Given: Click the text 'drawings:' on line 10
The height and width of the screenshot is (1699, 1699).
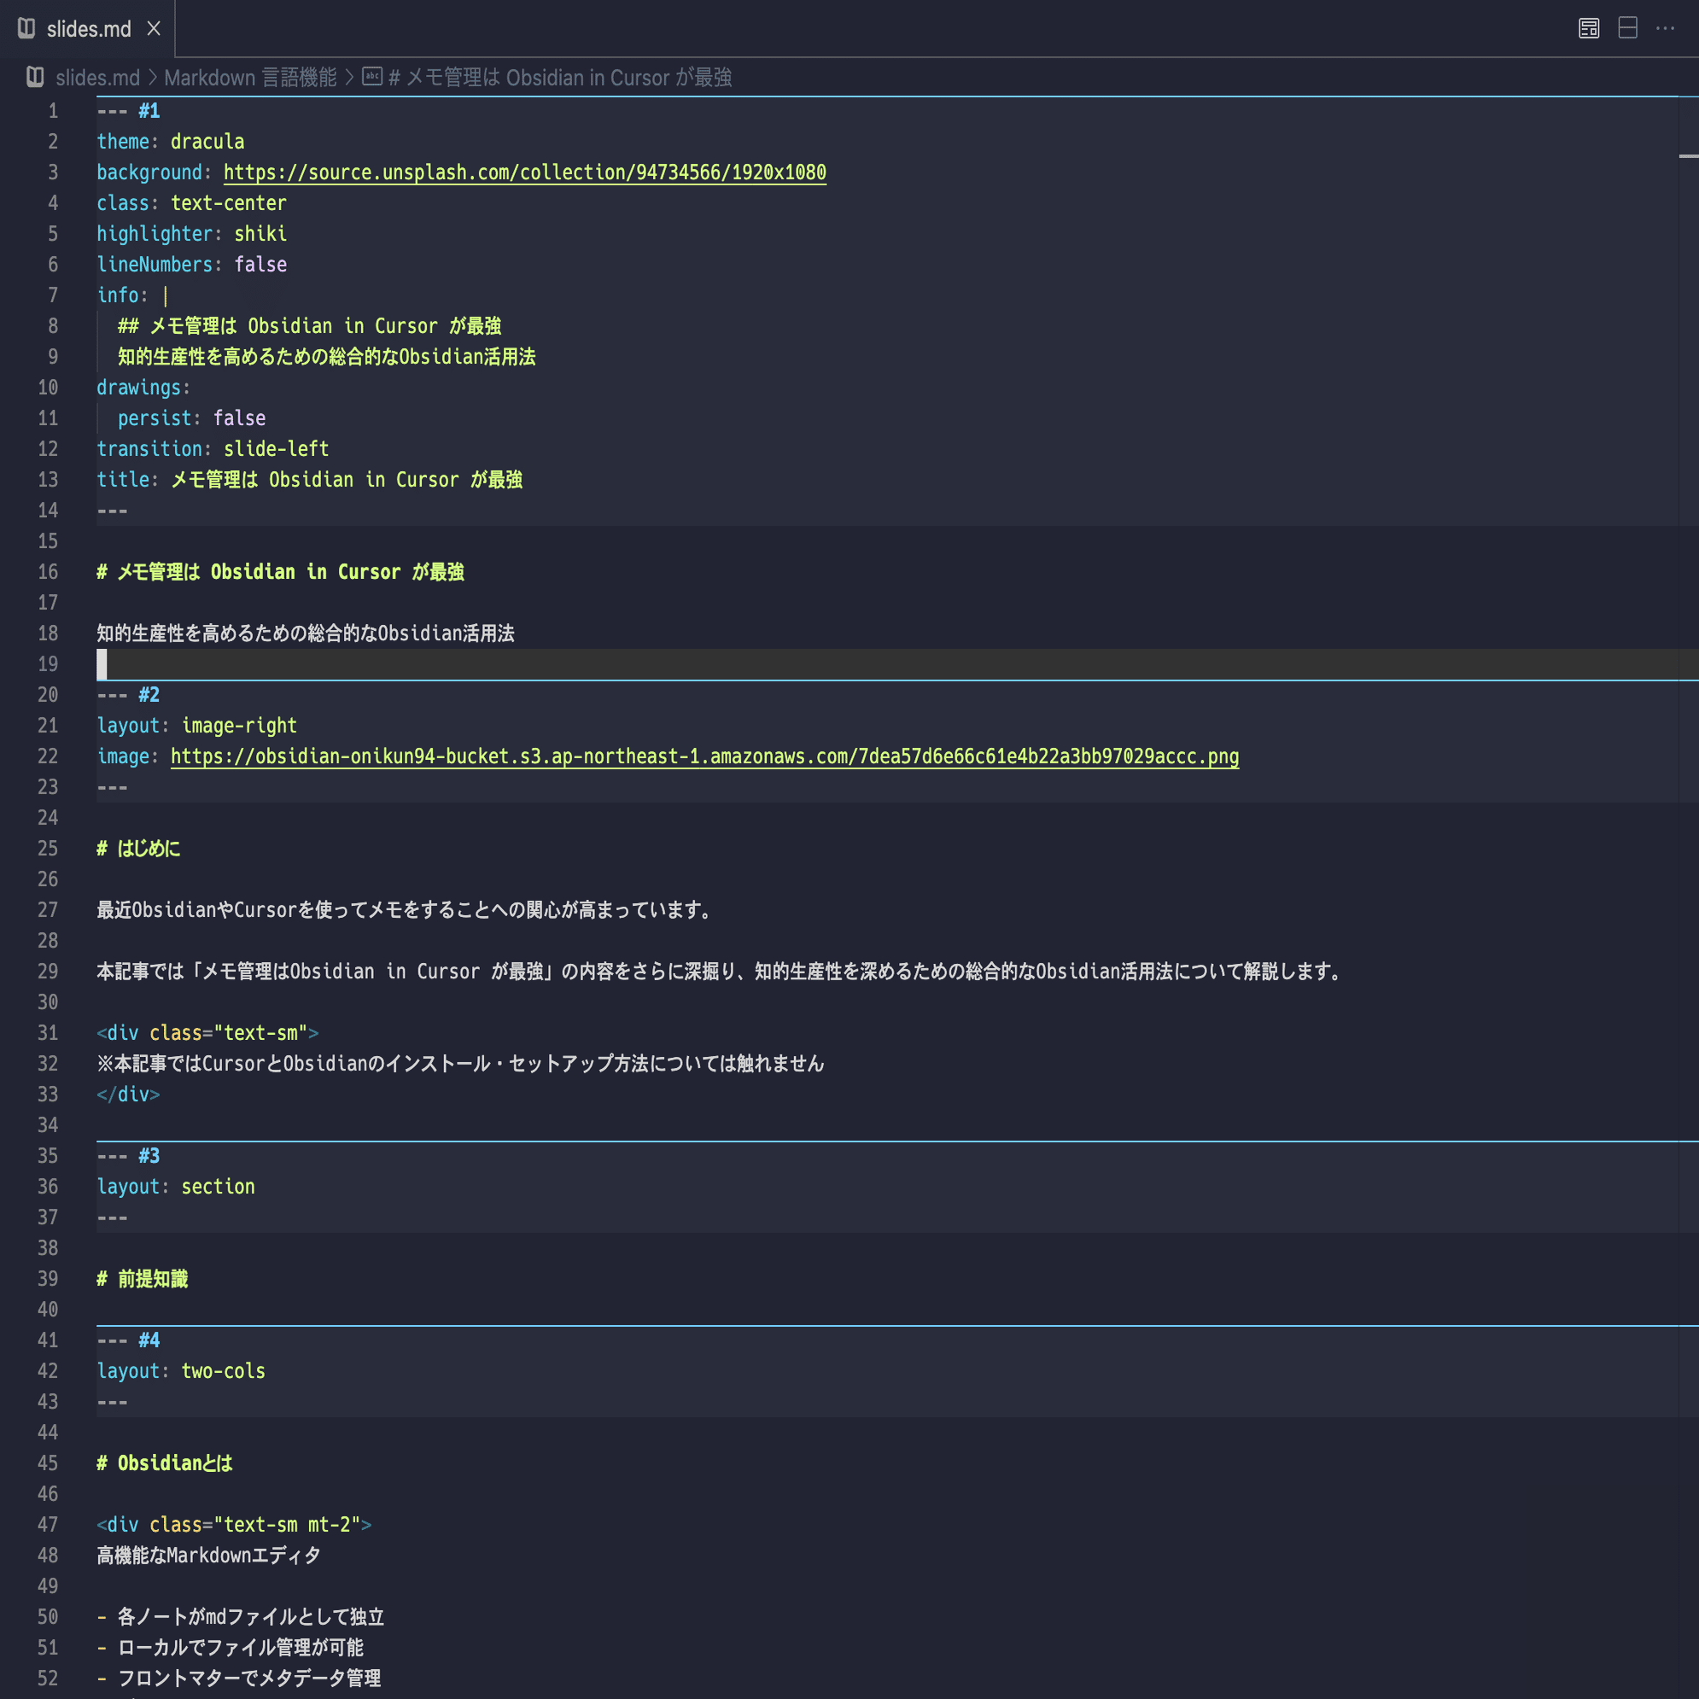Looking at the screenshot, I should coord(143,388).
